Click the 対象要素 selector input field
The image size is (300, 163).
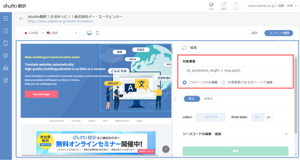click(x=236, y=71)
